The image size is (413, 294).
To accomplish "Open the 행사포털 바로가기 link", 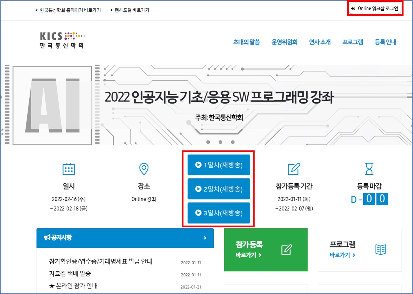I will tap(132, 10).
